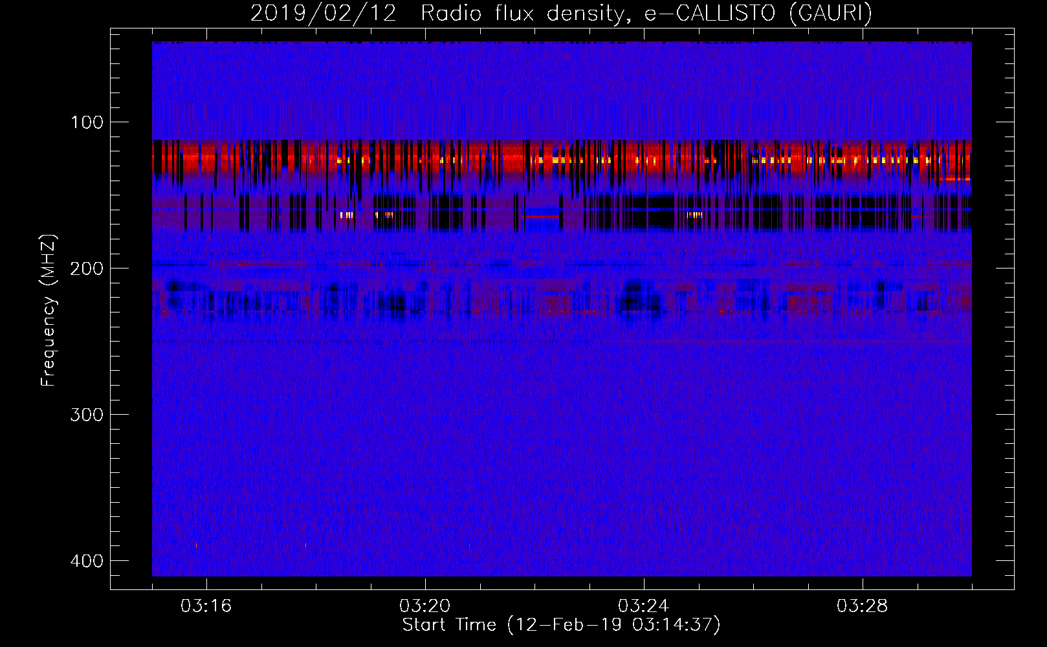Click the 100 frequency tick label

click(x=87, y=122)
